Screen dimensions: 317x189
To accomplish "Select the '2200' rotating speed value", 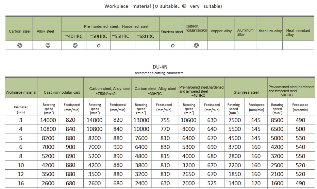I will pos(234,165).
